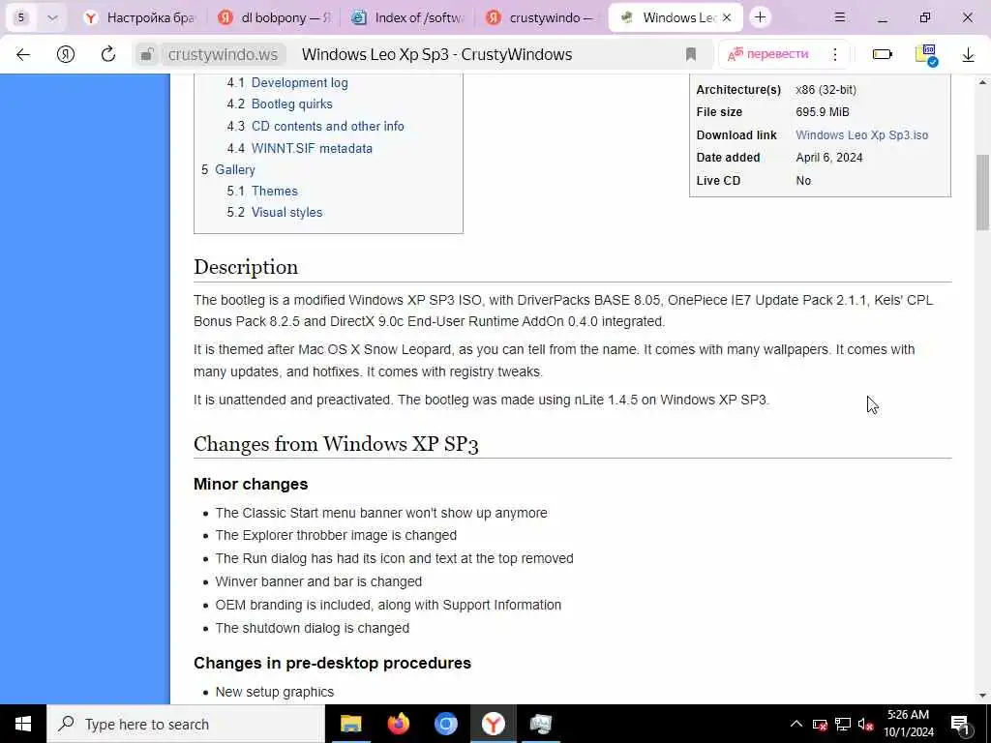
Task: Click the scrollbar down arrow
Action: 982,696
